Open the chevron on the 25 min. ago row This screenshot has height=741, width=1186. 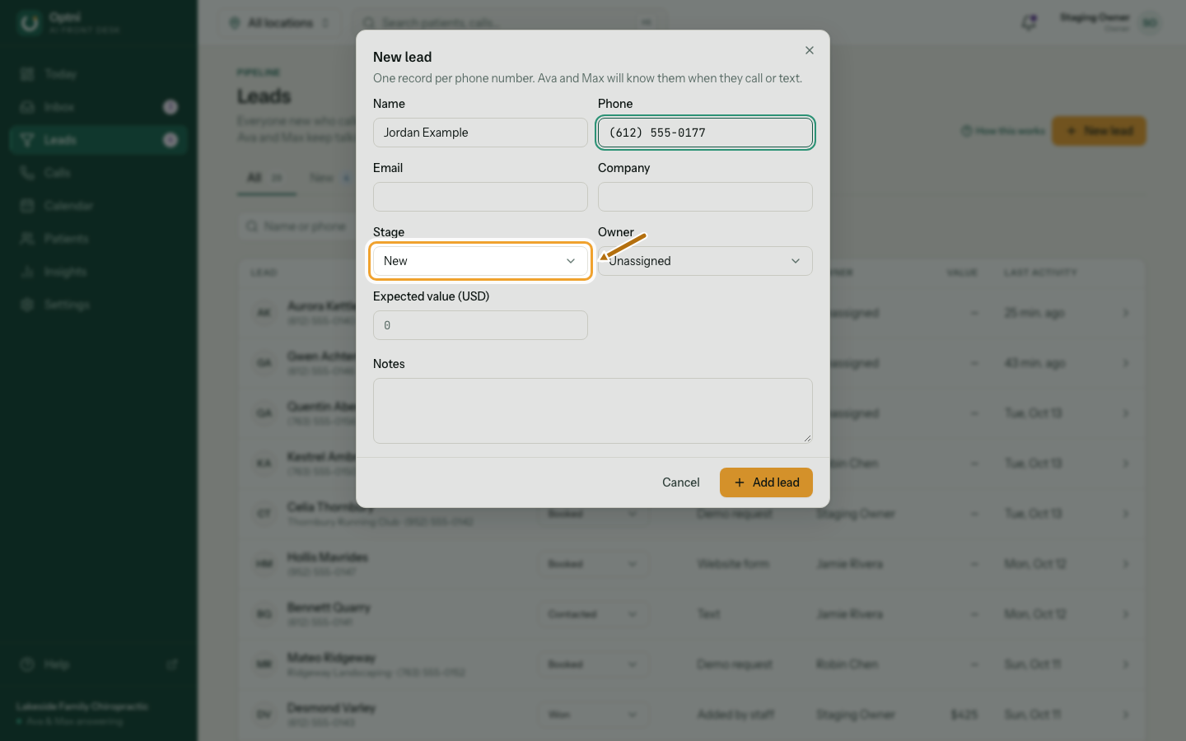pos(1126,313)
